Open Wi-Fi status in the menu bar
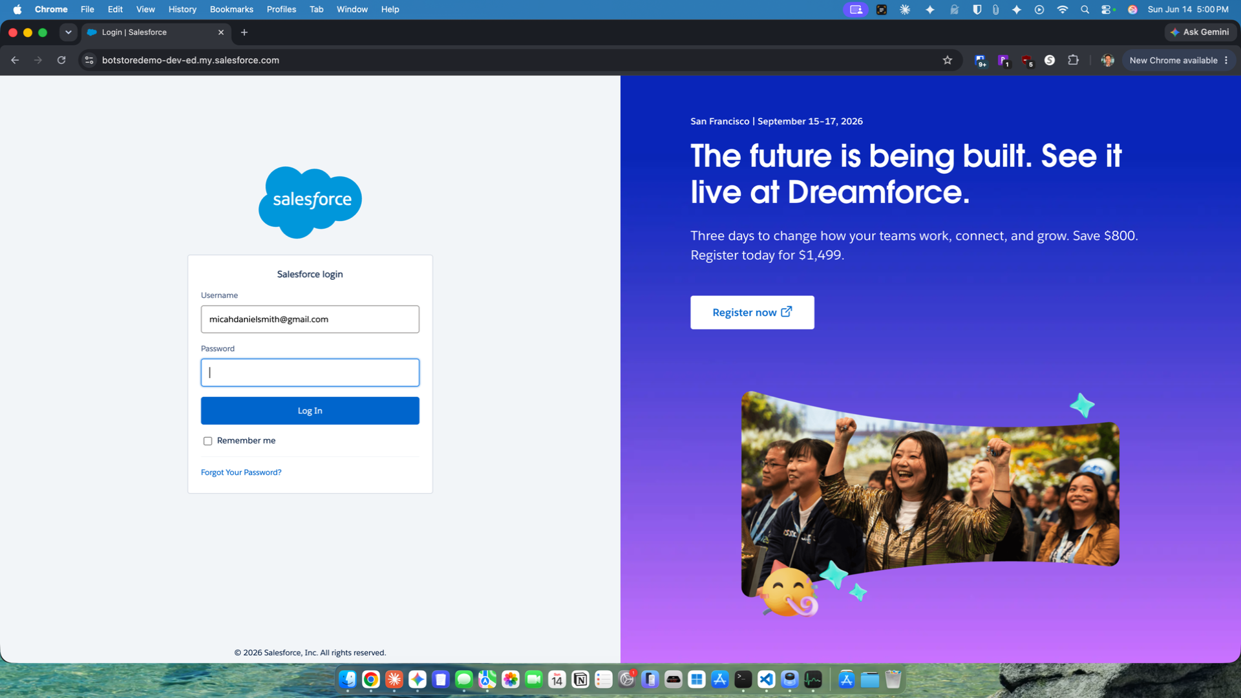1241x698 pixels. click(1063, 9)
